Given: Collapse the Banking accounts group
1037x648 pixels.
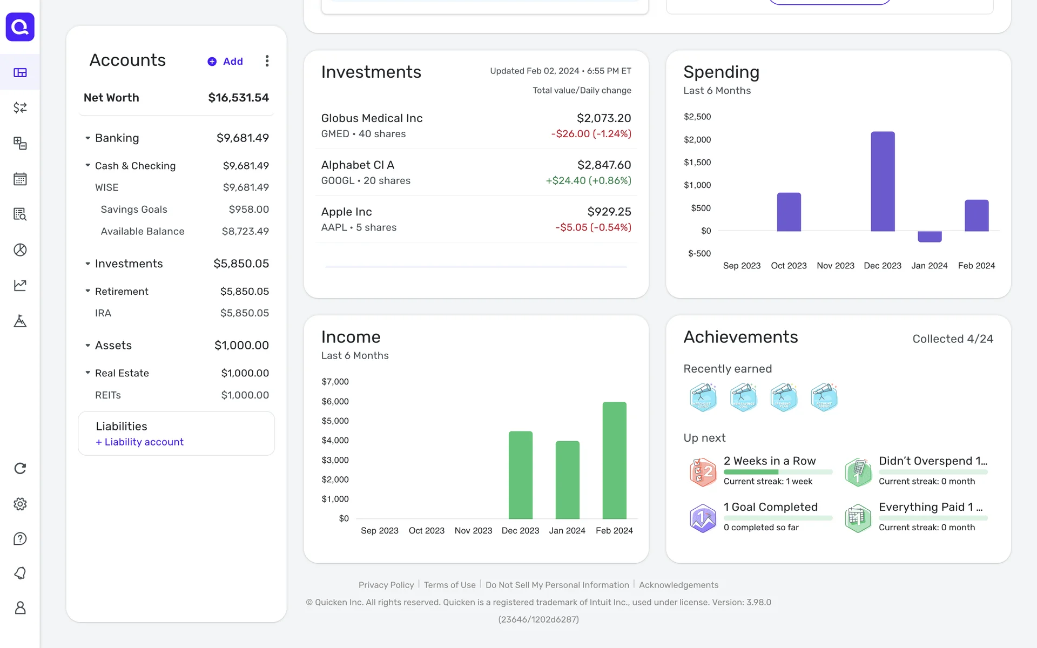Looking at the screenshot, I should 87,138.
